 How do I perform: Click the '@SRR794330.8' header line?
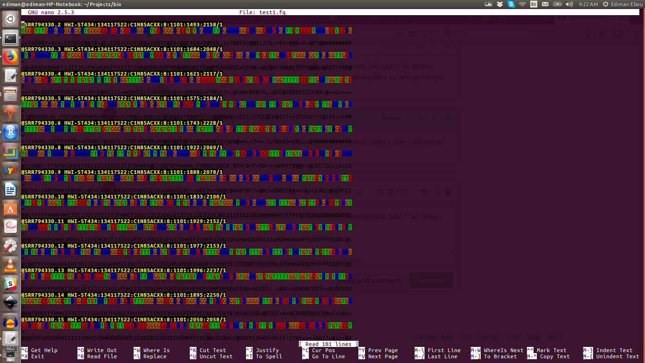122,147
